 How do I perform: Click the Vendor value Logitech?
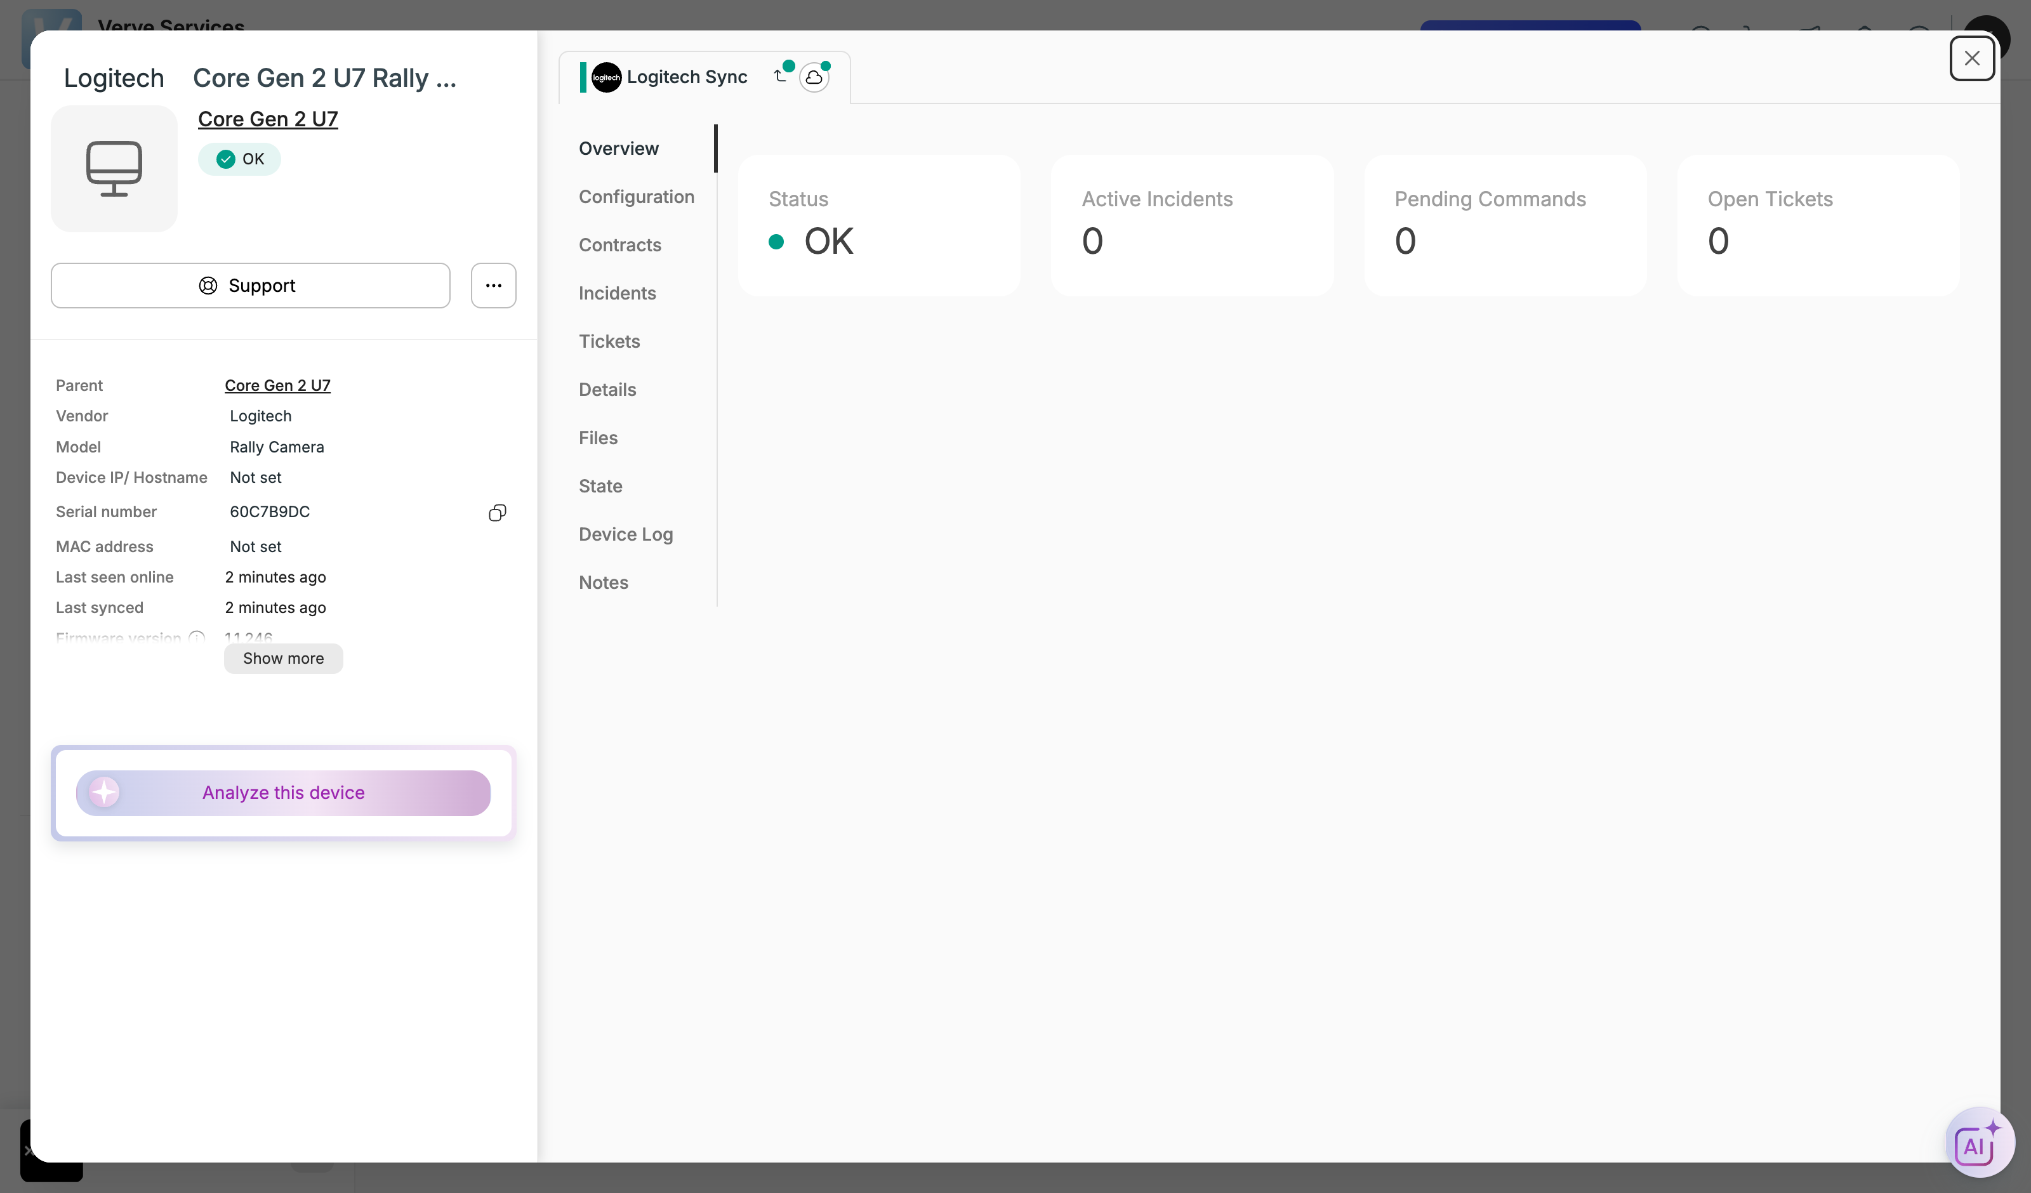coord(260,416)
